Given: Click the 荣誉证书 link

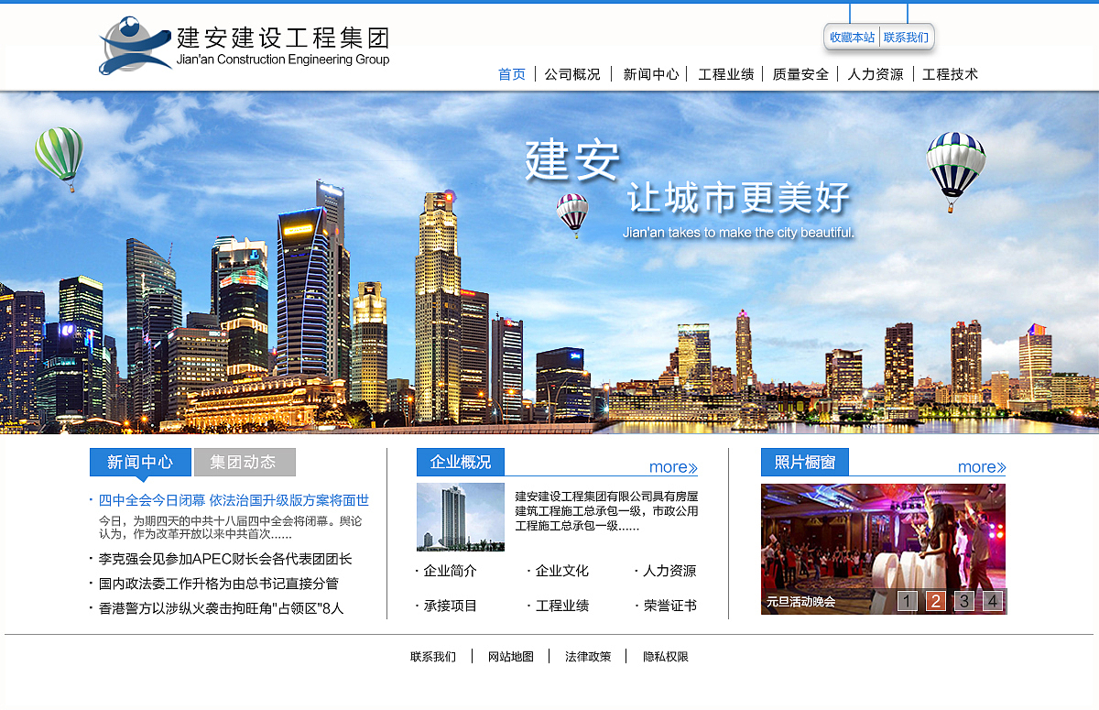Looking at the screenshot, I should [x=672, y=605].
